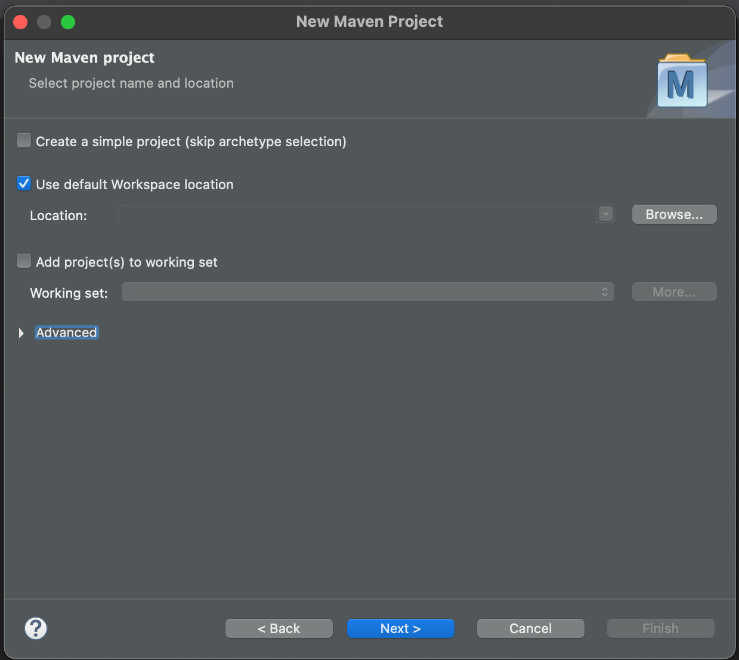Screen dimensions: 739x660
Task: Click the More... working set button
Action: pos(674,292)
